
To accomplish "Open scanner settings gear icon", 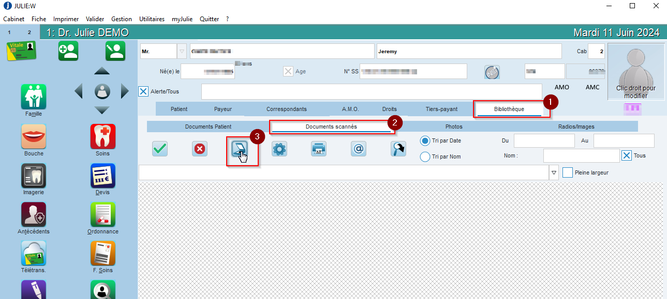I will [279, 149].
